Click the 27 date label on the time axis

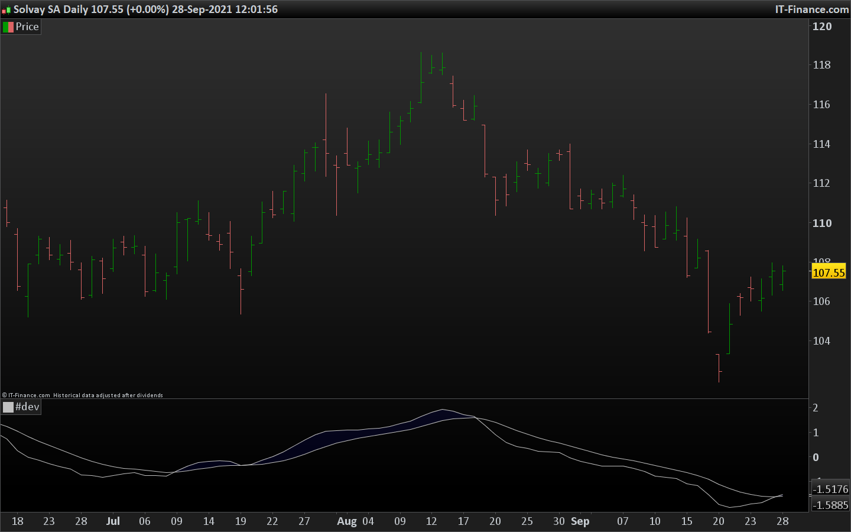pos(304,521)
